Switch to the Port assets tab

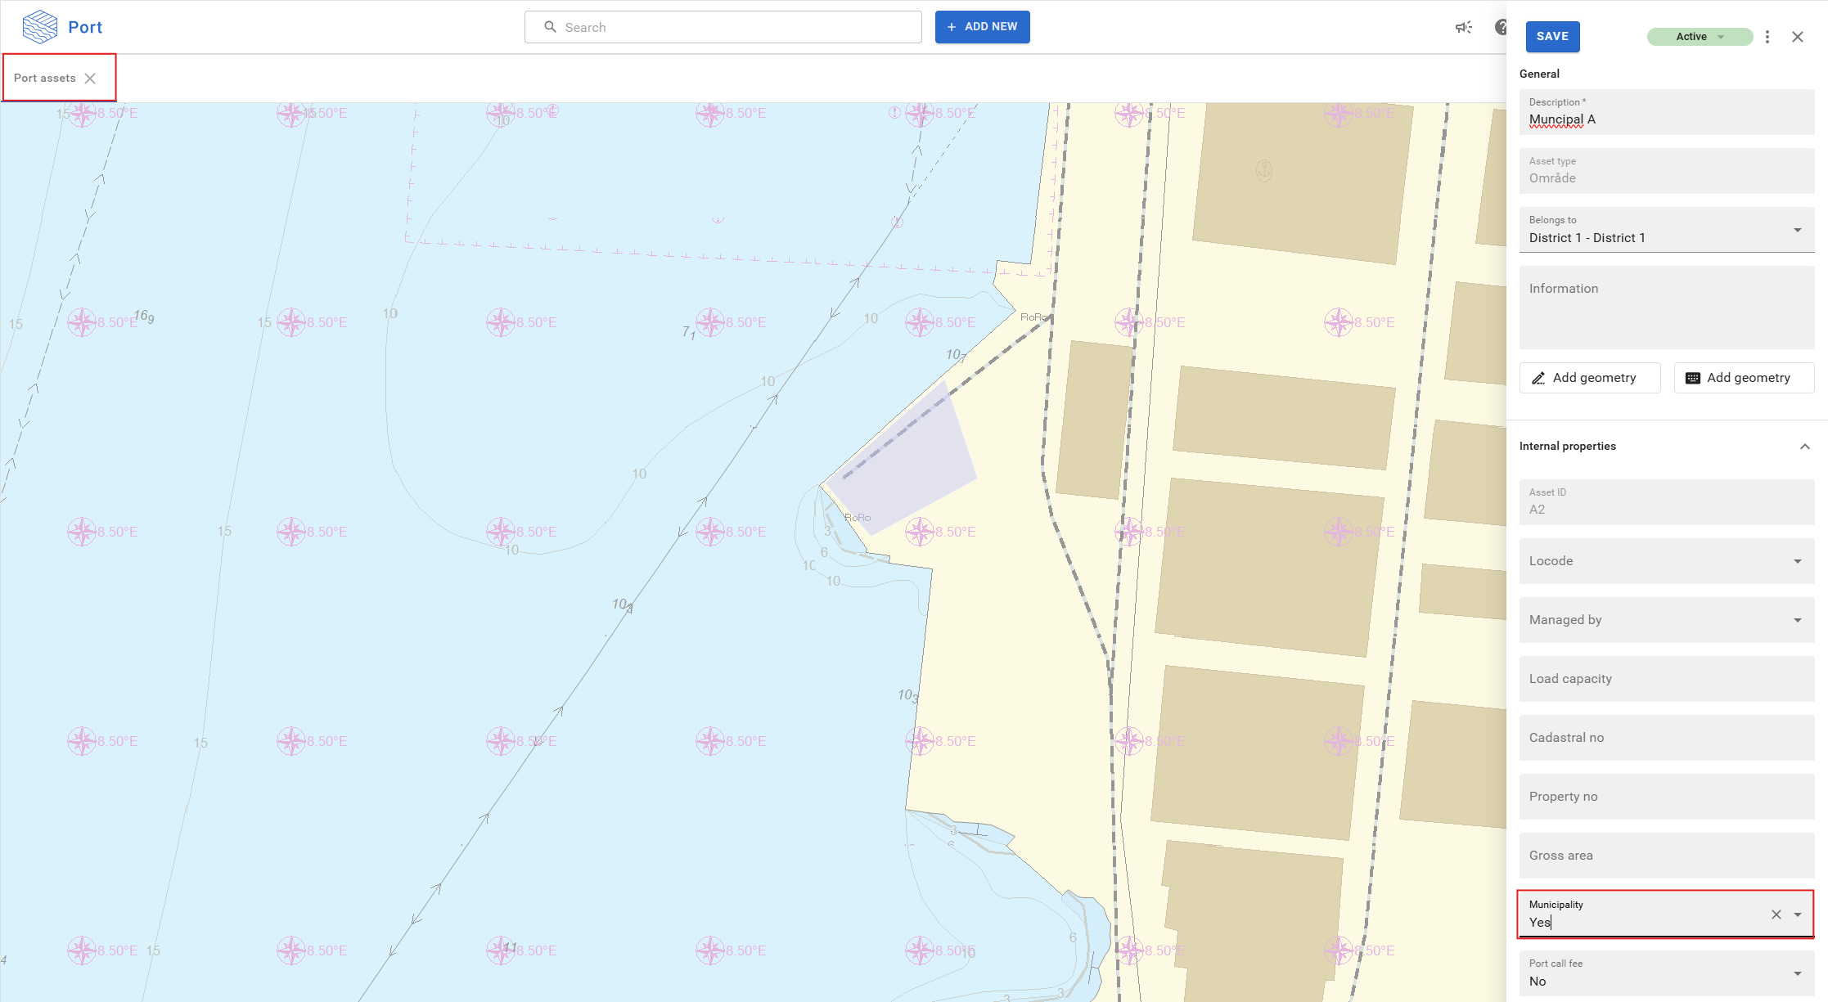[45, 79]
